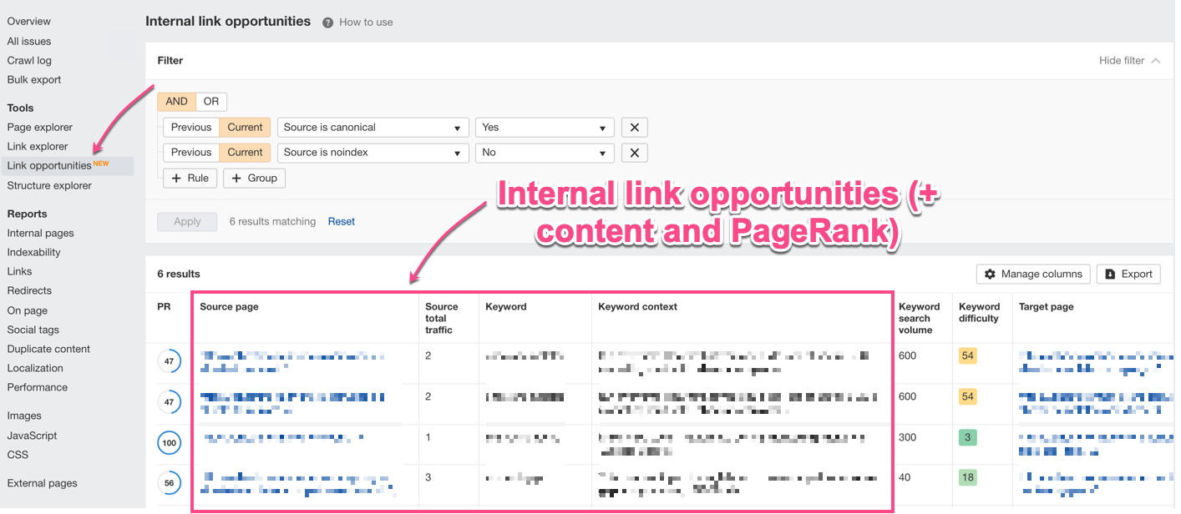Screen dimensions: 1181x514
Task: Open JavaScript in sidebar
Action: click(32, 436)
